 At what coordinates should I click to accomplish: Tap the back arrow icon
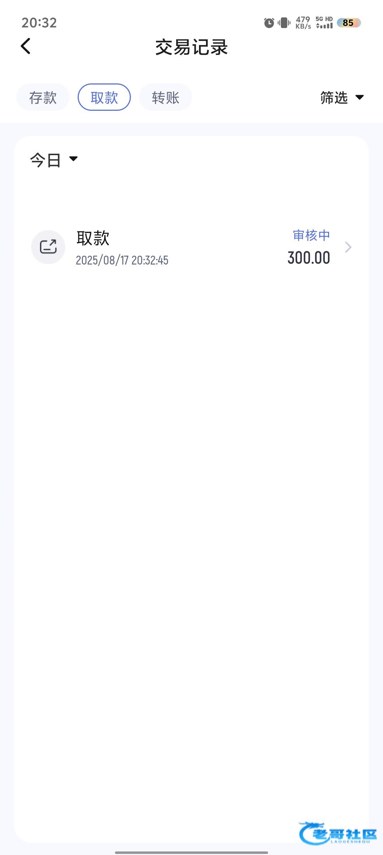tap(26, 47)
